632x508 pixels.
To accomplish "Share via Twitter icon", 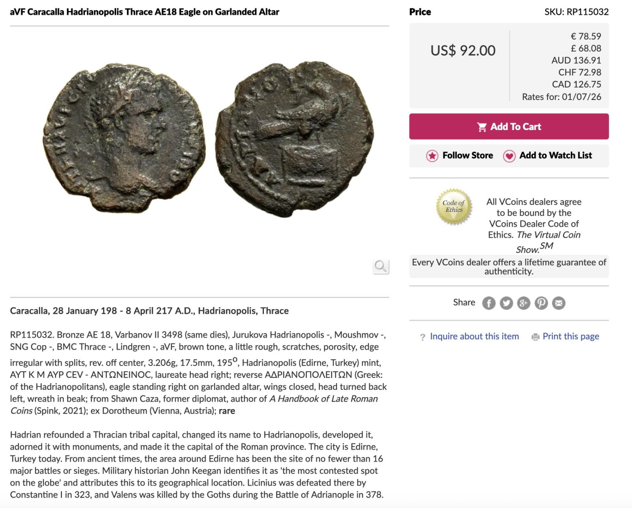I will pyautogui.click(x=506, y=303).
